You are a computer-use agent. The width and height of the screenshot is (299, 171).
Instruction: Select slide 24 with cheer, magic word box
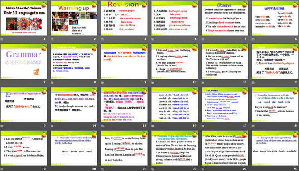[x=275, y=148]
